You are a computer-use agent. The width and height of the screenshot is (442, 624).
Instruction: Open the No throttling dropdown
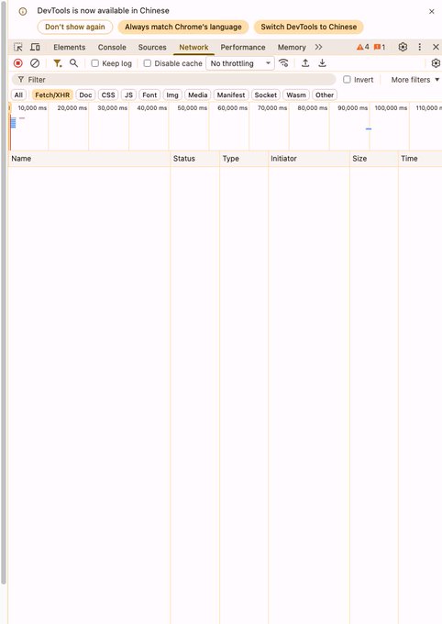click(x=240, y=63)
